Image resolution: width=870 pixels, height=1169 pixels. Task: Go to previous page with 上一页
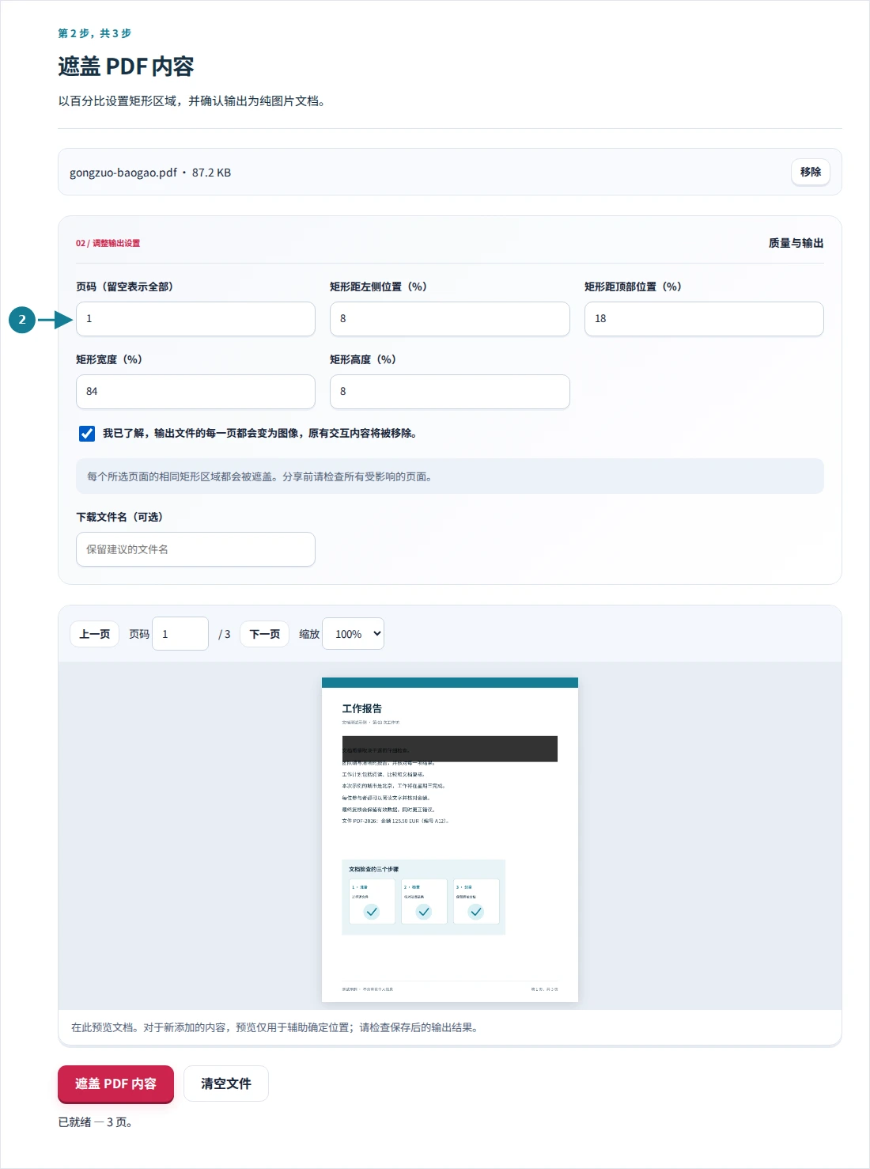point(95,634)
